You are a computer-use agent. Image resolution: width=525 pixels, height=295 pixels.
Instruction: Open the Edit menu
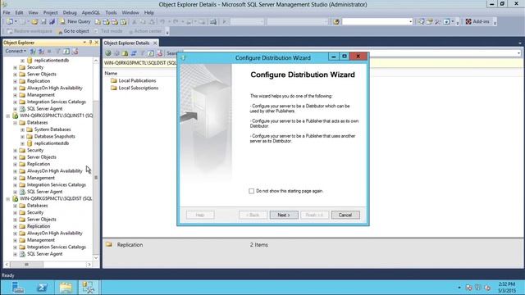pos(19,13)
